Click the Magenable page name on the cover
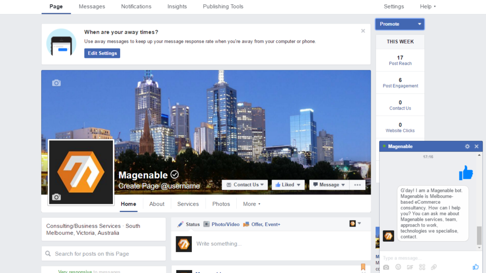 [143, 175]
